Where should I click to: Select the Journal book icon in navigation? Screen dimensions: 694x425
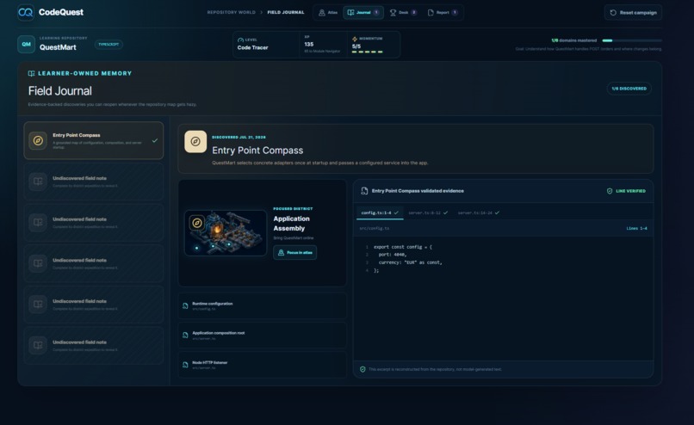pos(350,12)
